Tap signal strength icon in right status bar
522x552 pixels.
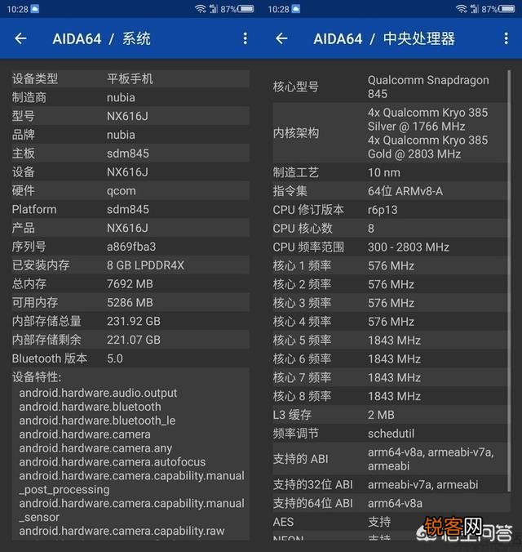(475, 9)
